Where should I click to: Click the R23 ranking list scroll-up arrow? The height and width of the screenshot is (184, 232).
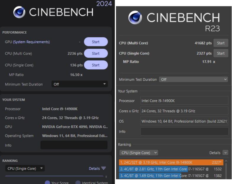(x=226, y=162)
